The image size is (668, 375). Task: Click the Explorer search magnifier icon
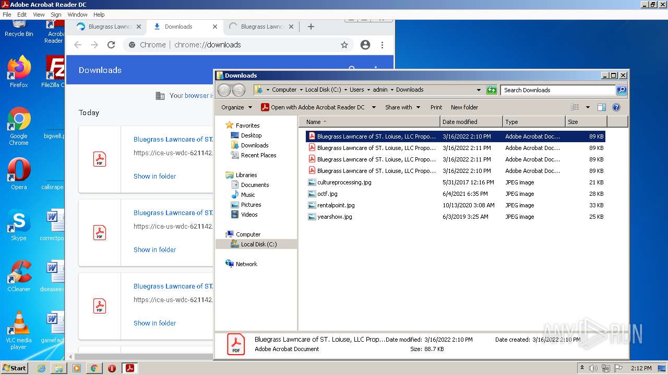pos(622,90)
